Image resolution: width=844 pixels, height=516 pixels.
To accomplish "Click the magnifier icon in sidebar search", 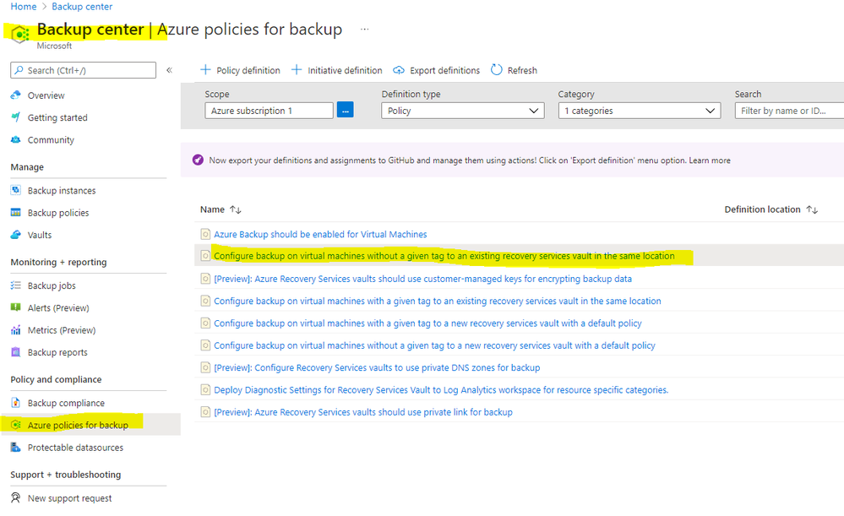I will click(x=19, y=70).
